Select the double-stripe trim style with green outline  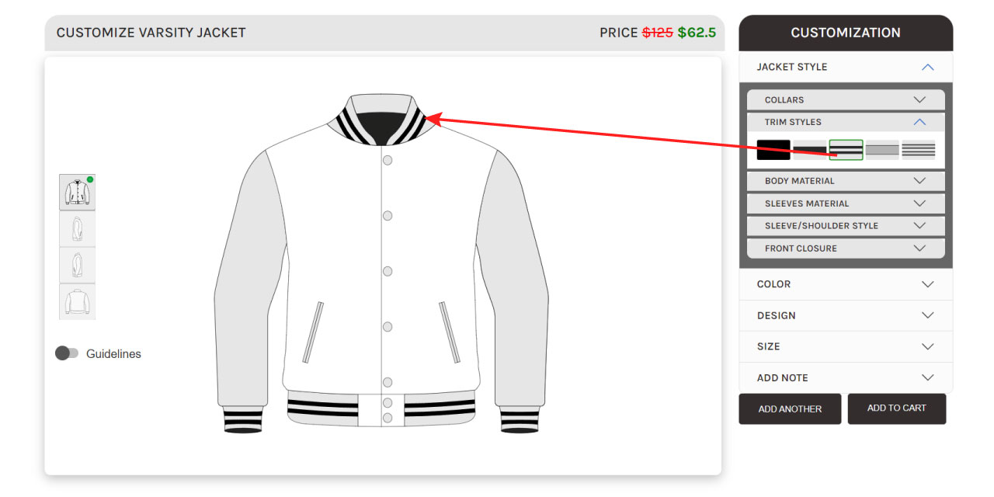[846, 150]
